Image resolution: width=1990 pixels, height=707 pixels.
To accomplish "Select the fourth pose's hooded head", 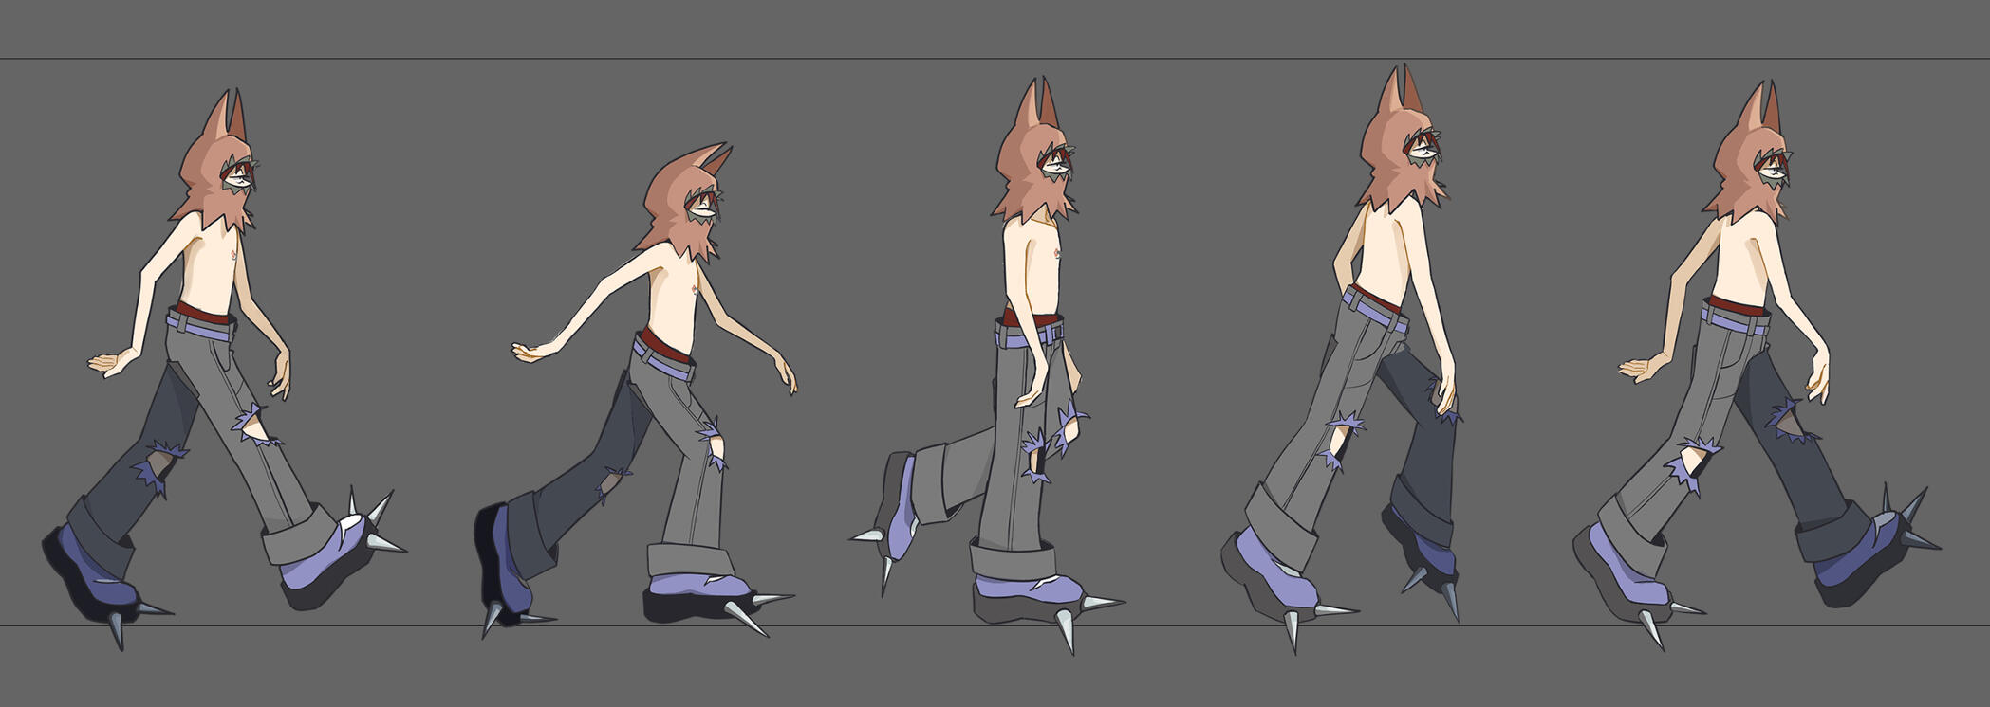I will pos(1397,152).
